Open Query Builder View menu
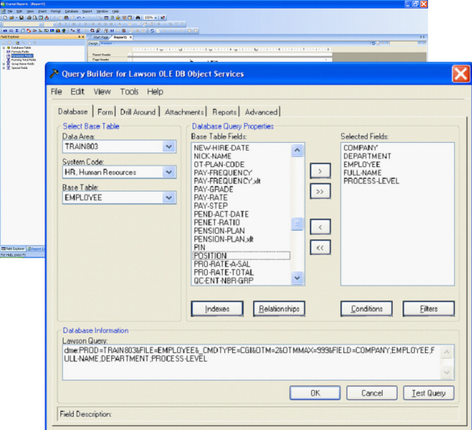This screenshot has width=472, height=430. 102,92
